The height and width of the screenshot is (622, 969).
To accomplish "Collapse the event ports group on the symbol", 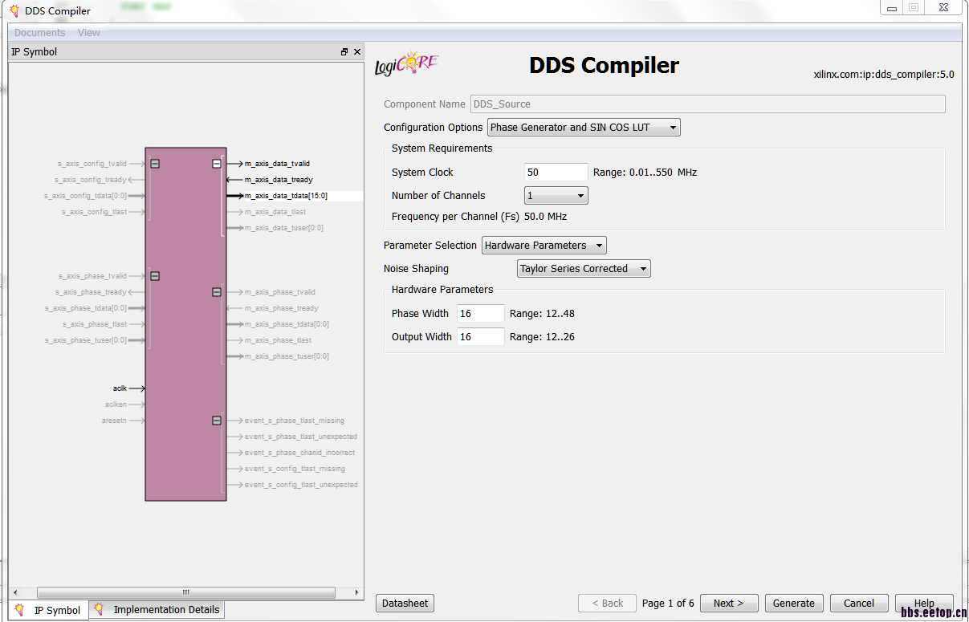I will (217, 420).
